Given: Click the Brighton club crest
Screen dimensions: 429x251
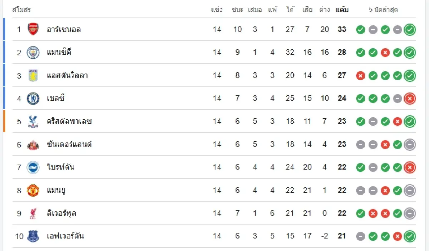Looking at the screenshot, I should [33, 167].
